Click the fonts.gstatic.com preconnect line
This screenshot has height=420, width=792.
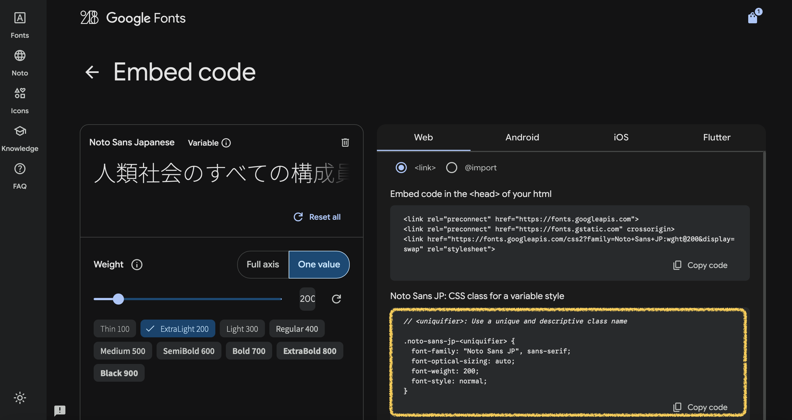point(539,229)
